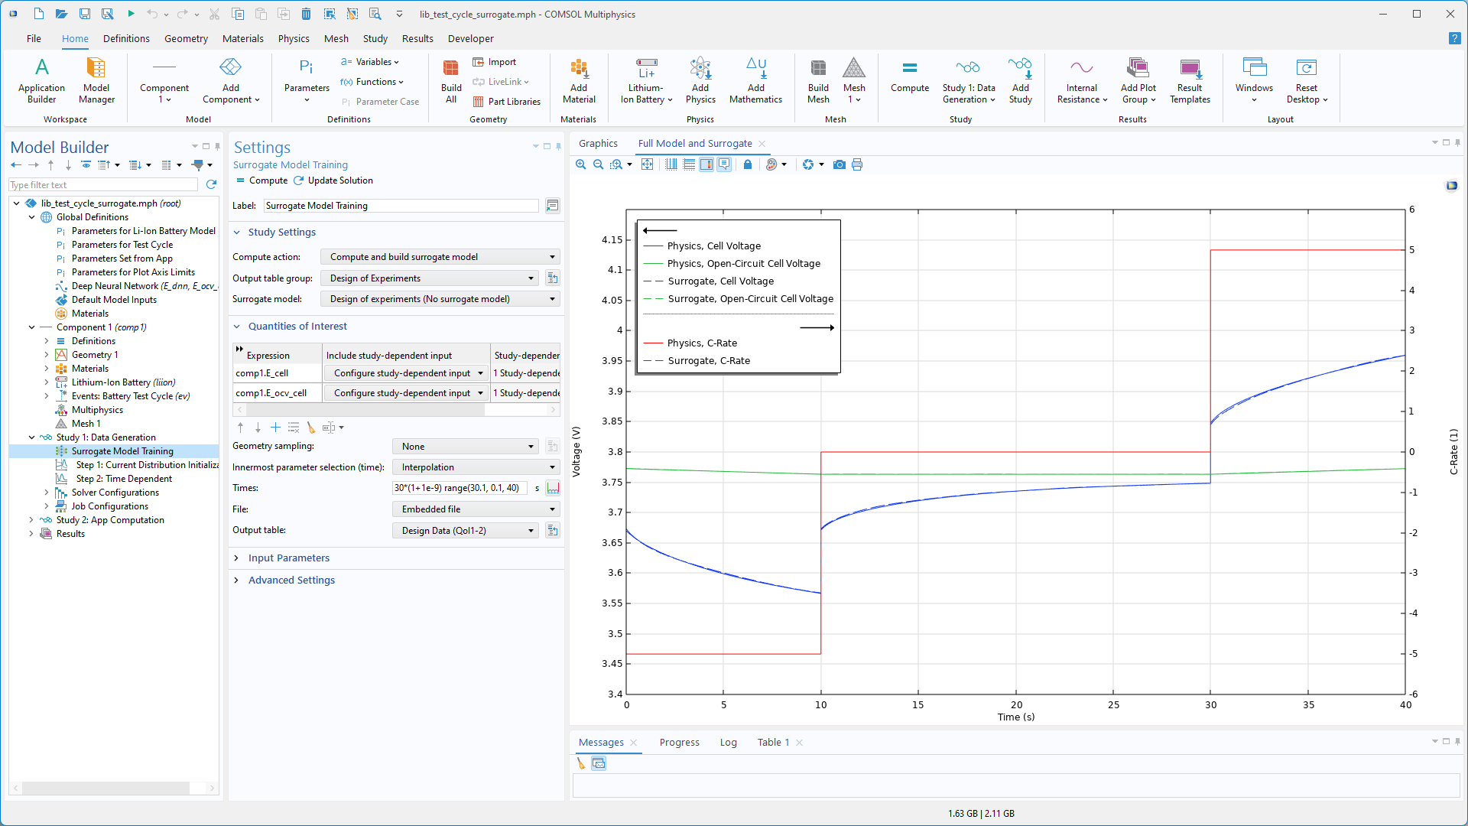This screenshot has width=1468, height=826.
Task: Open Geometry sampling dropdown
Action: tap(466, 447)
